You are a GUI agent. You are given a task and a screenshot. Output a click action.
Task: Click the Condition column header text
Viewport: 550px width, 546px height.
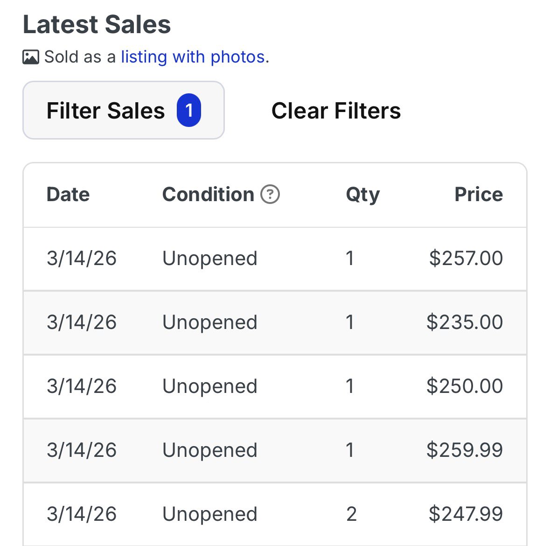208,195
